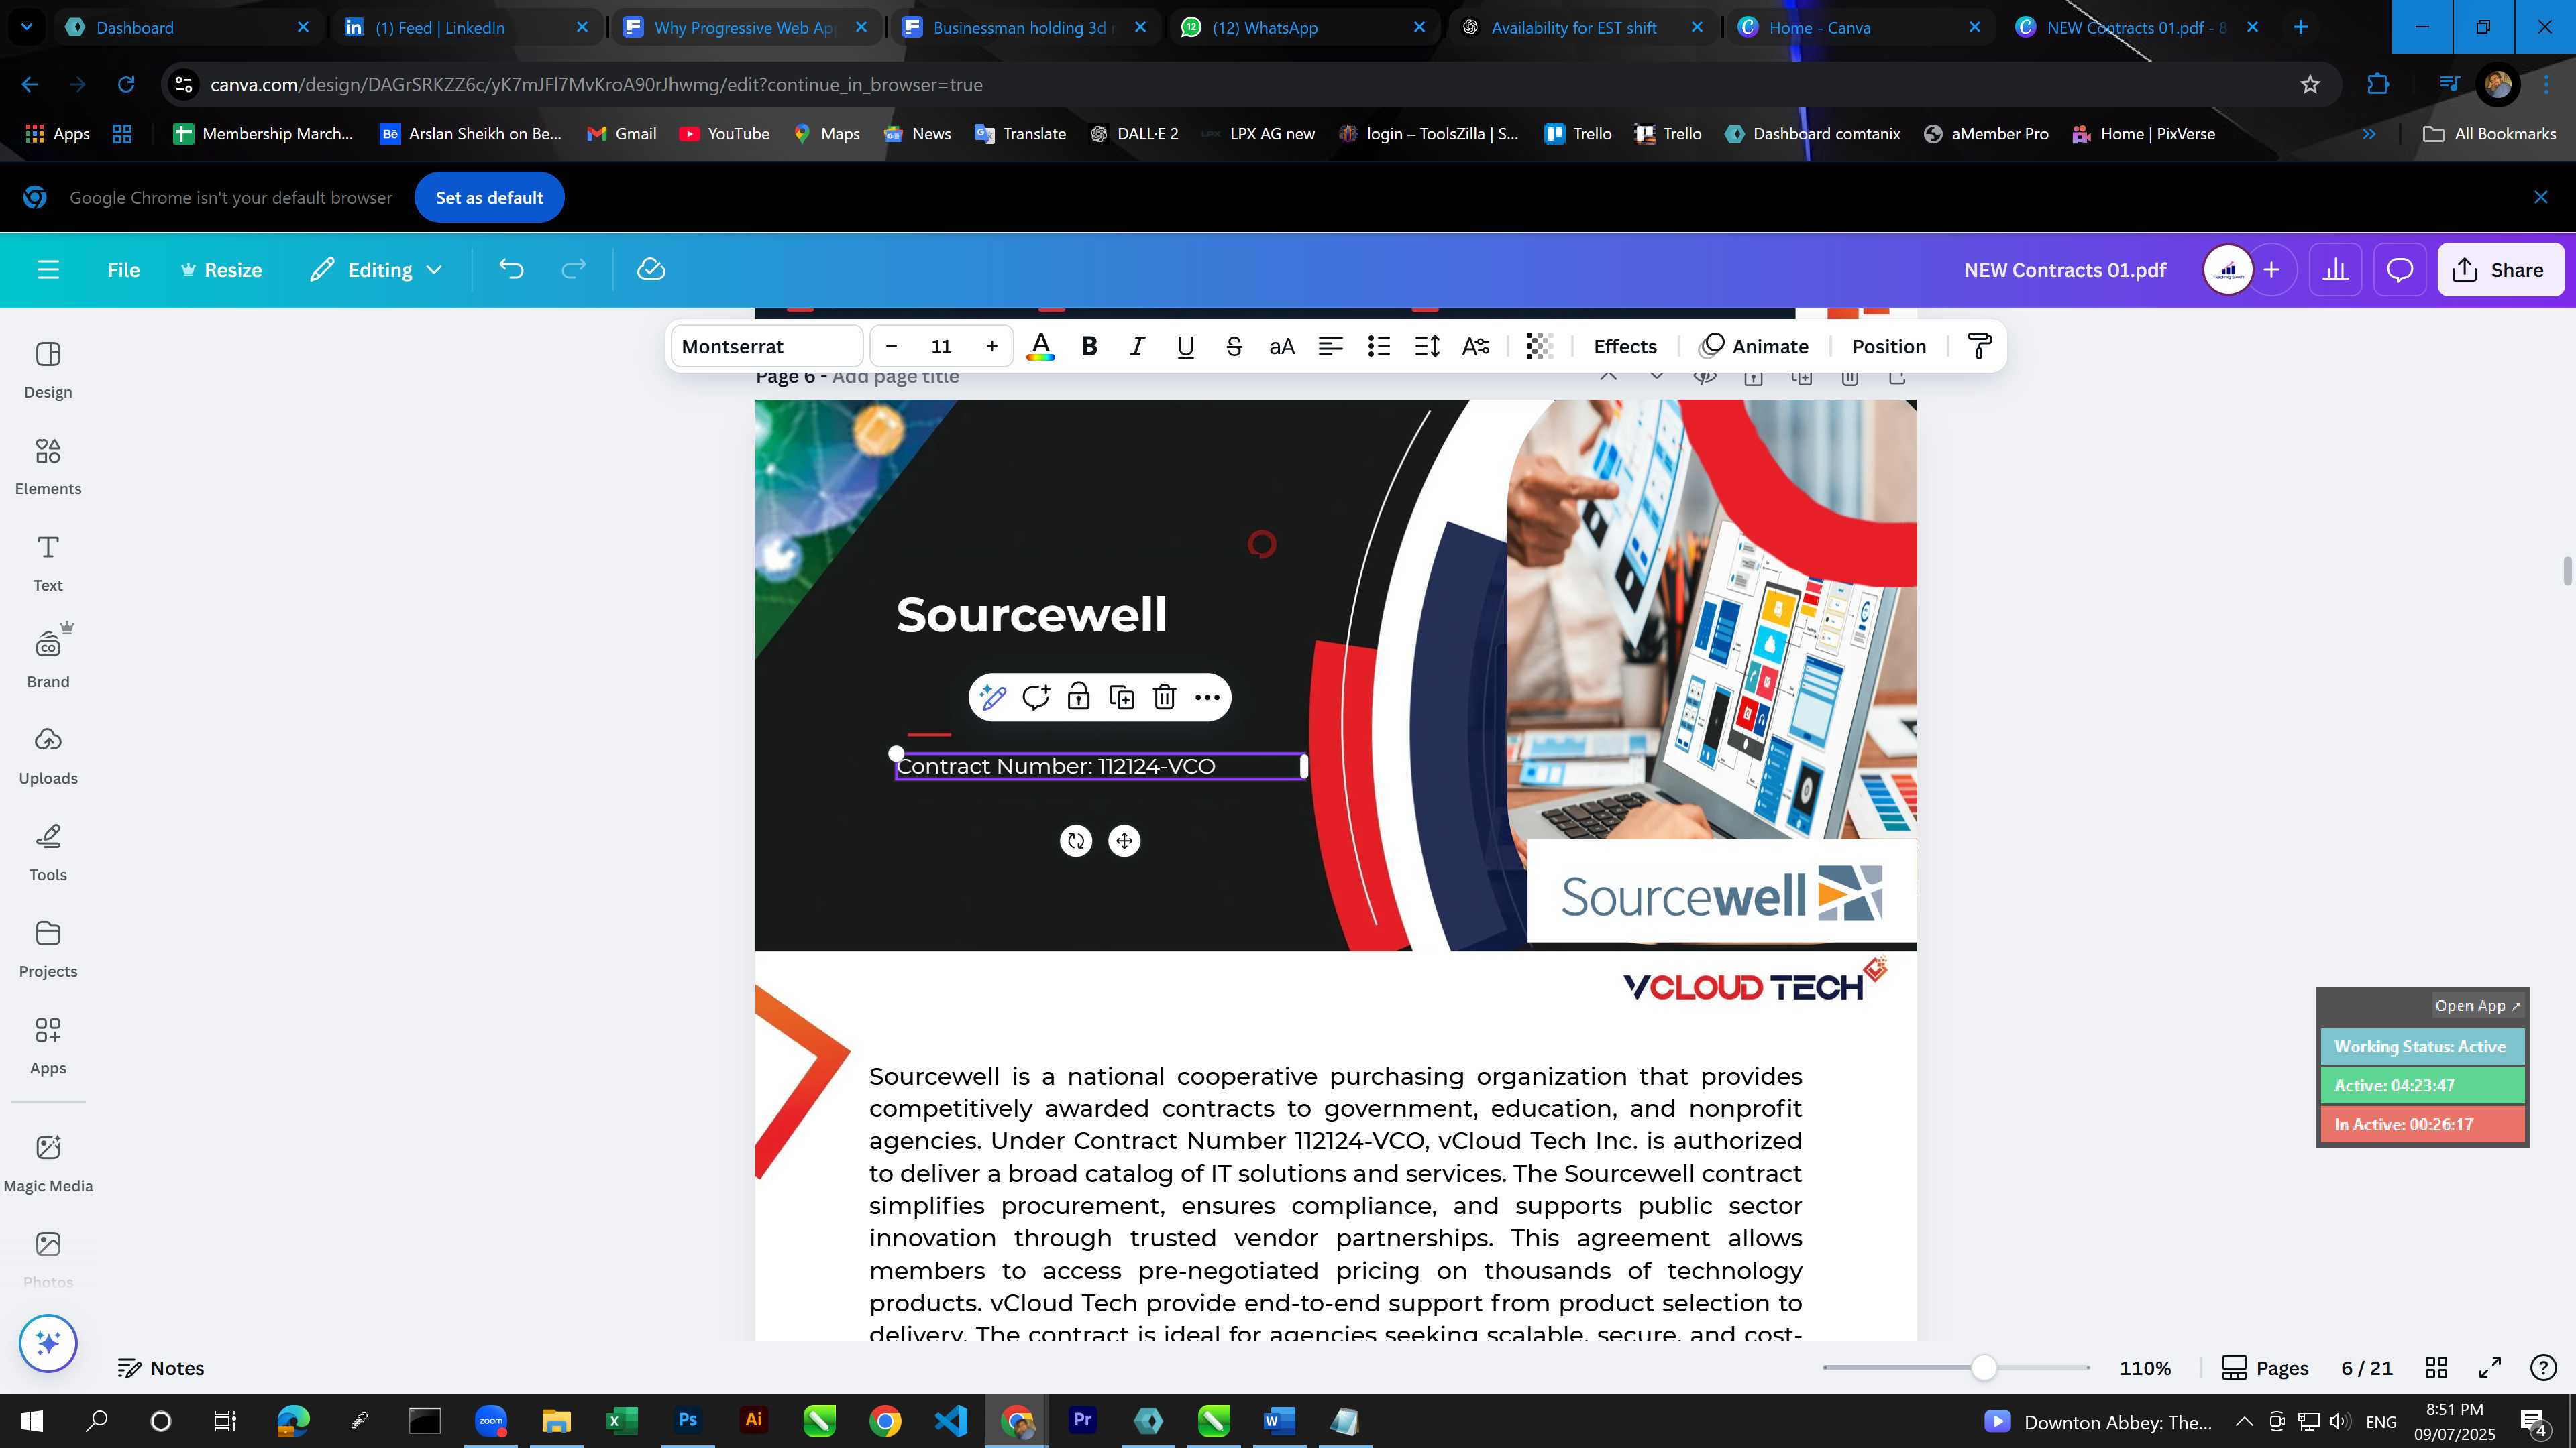
Task: Open the help question mark
Action: point(2543,1368)
